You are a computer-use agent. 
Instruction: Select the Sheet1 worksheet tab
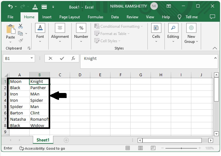coord(43,140)
